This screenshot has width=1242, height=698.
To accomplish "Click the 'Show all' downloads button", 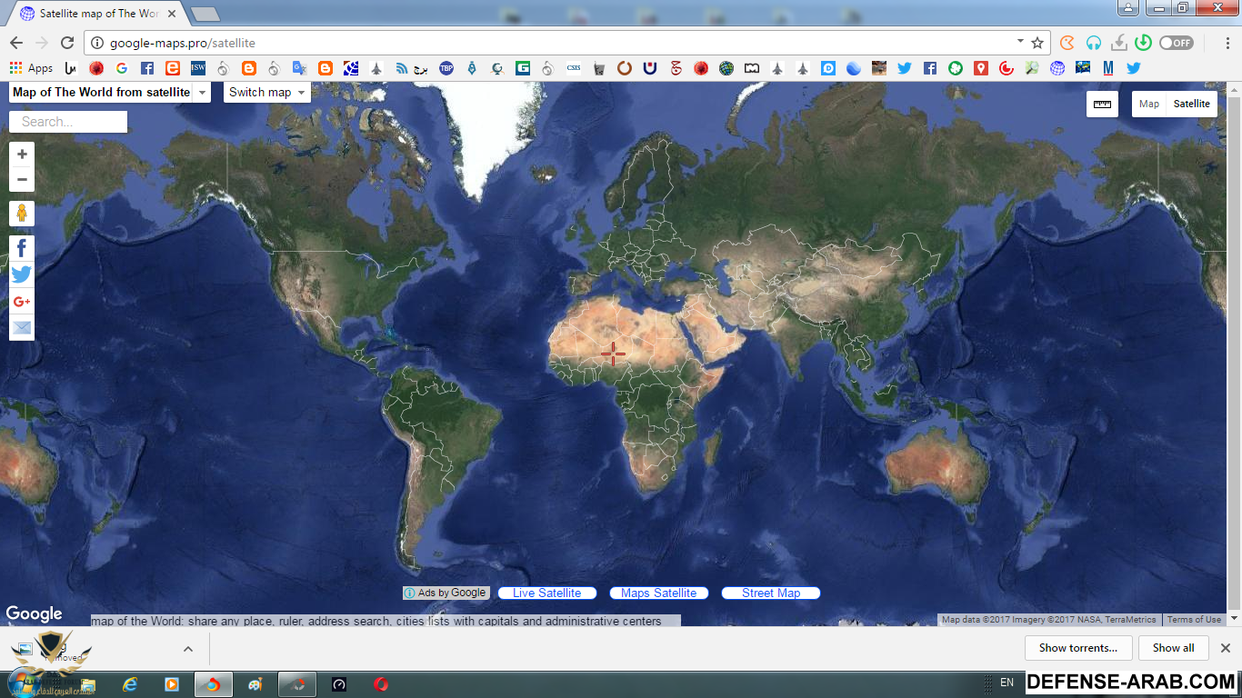I will click(1173, 648).
